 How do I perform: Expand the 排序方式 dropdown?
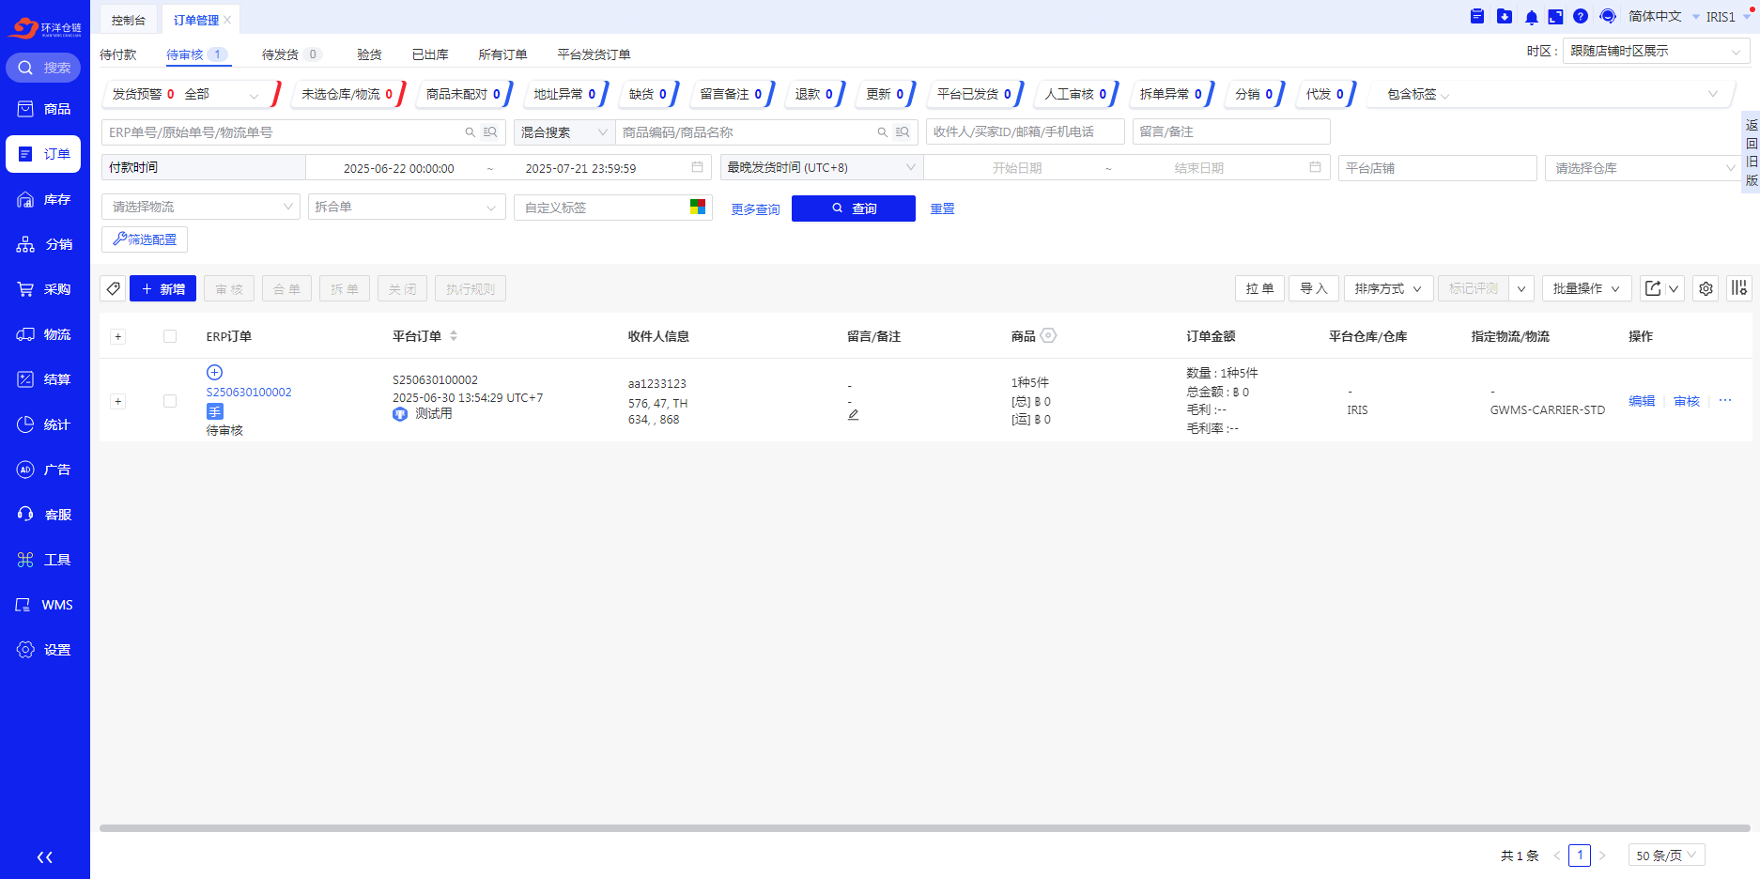click(1387, 288)
